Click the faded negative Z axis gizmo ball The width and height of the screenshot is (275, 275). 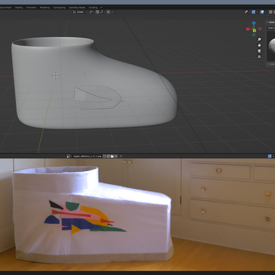tap(254, 35)
